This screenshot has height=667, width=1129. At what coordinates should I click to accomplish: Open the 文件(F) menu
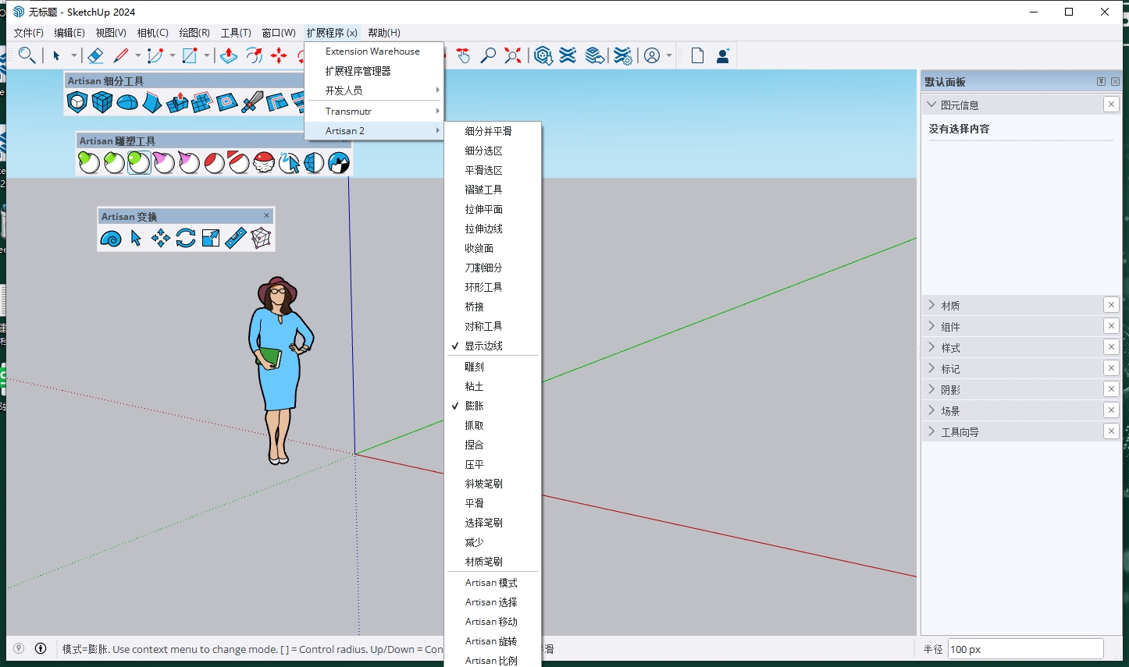(28, 33)
